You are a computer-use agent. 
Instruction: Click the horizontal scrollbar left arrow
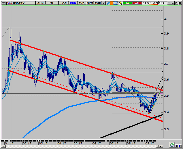(x=3, y=146)
